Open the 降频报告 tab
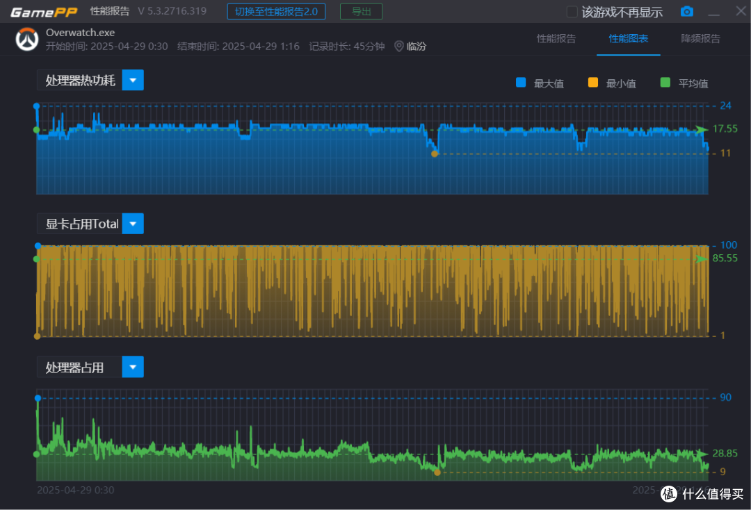 (x=701, y=39)
